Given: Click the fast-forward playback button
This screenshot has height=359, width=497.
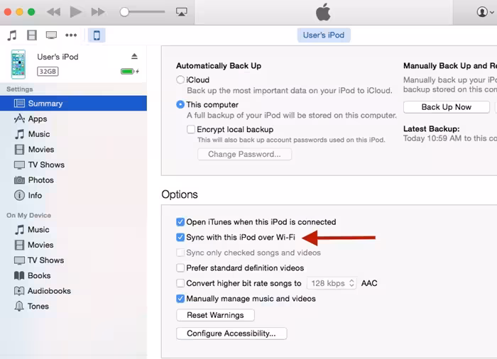Looking at the screenshot, I should point(98,12).
